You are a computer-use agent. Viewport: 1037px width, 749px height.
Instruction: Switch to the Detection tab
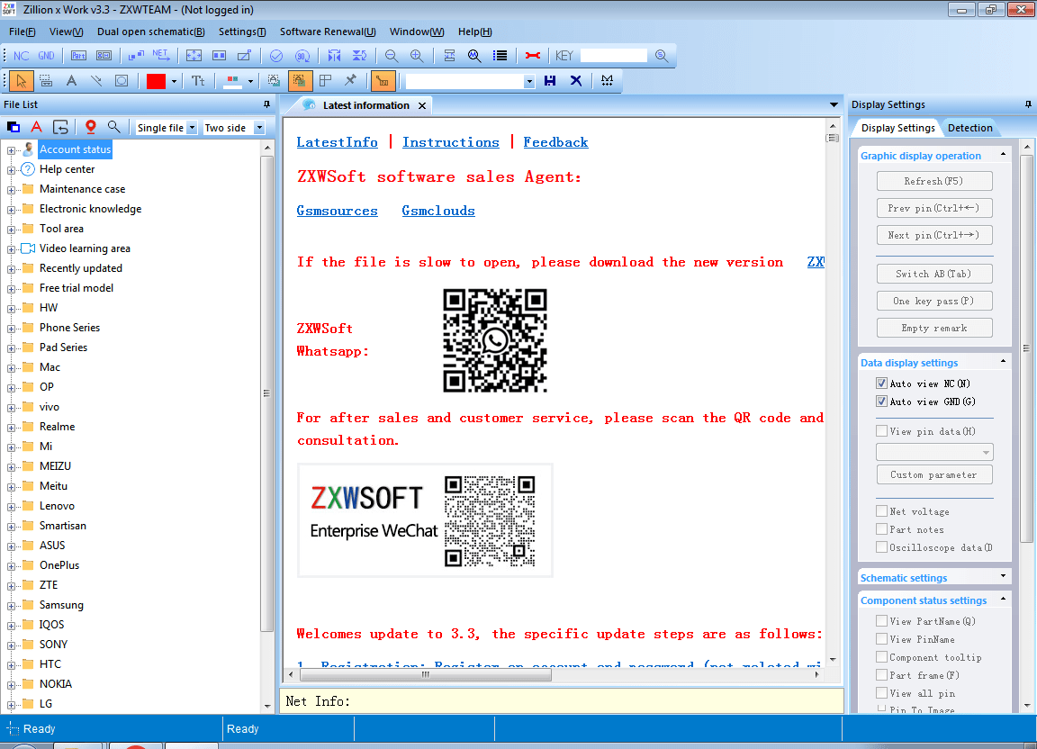(x=969, y=128)
